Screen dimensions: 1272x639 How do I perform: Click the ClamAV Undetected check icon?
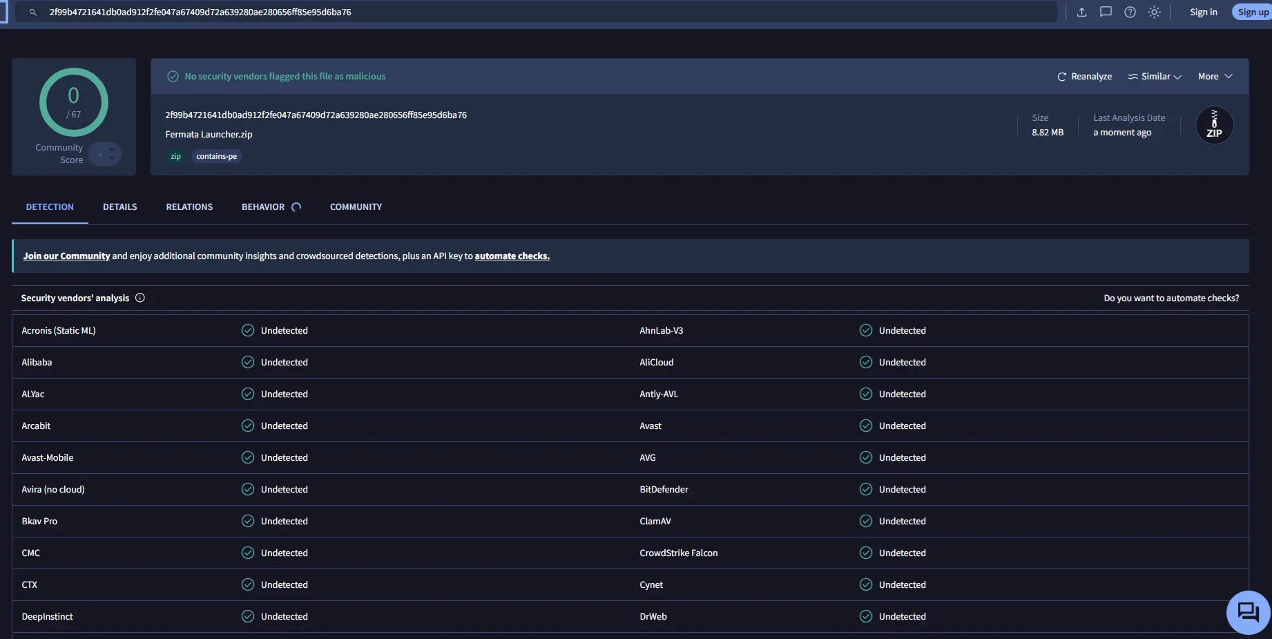click(866, 521)
